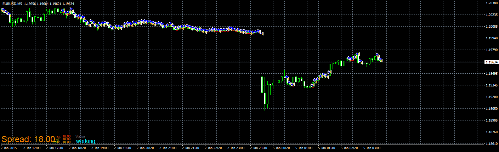Click the min: 18.00 spread value
Screen dimensions: 499x152
tap(62, 142)
